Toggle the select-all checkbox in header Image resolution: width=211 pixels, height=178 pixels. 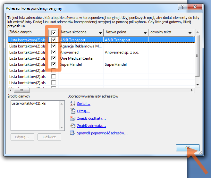[x=54, y=32]
